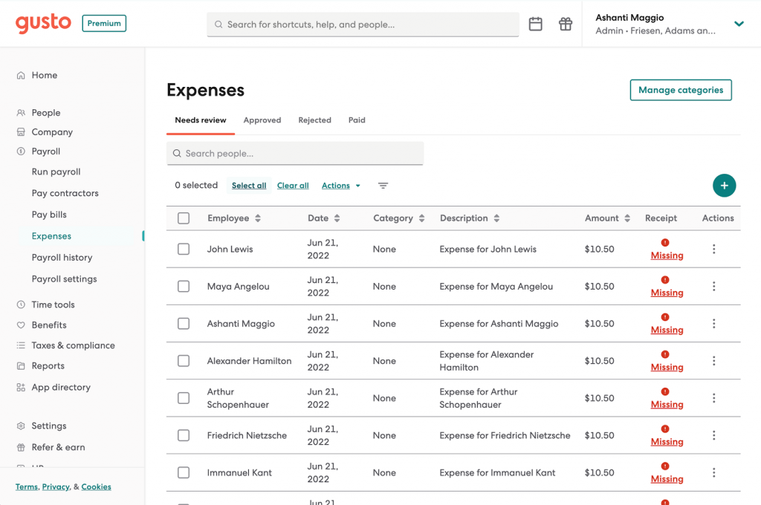Open actions menu for Arthur Schopenhauer row
This screenshot has height=505, width=761.
tap(713, 398)
